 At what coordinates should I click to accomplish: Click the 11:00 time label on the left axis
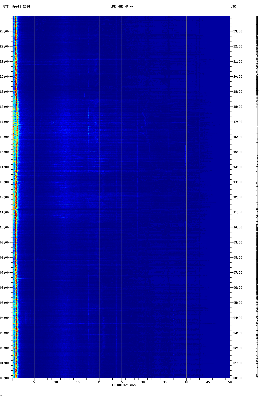(4, 212)
